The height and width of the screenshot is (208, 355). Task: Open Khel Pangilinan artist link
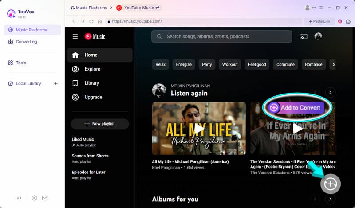tap(166, 168)
